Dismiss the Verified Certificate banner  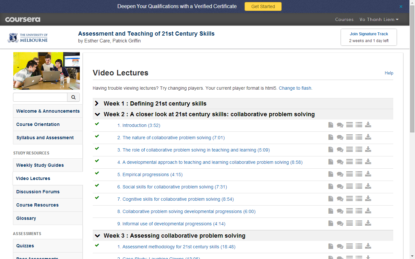pyautogui.click(x=401, y=6)
